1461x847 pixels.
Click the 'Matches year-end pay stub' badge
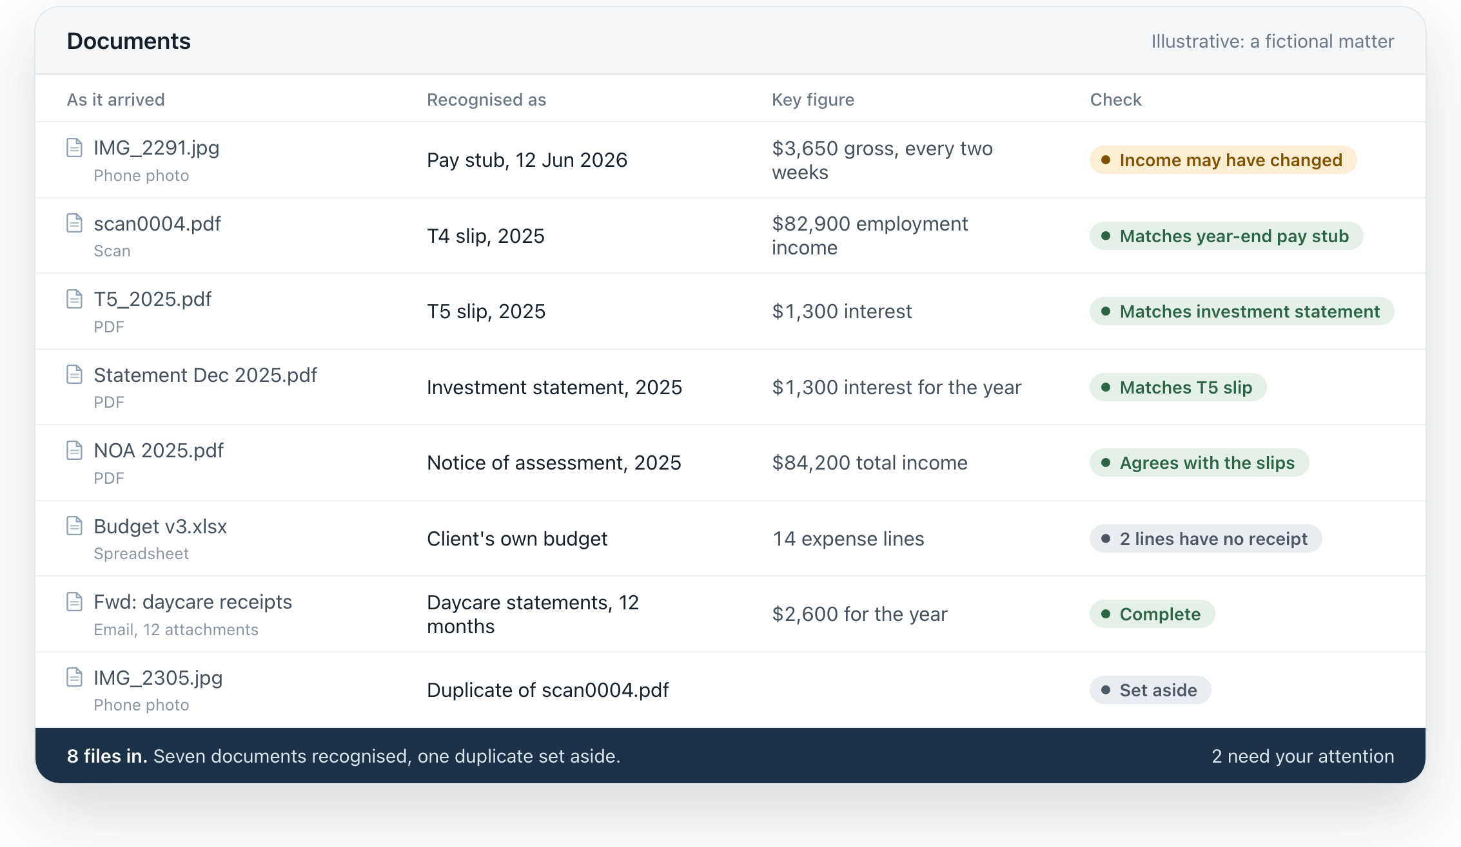1226,236
